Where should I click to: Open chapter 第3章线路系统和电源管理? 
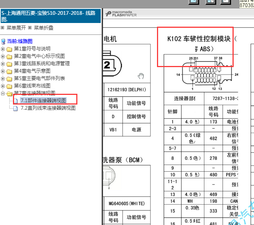42,64
